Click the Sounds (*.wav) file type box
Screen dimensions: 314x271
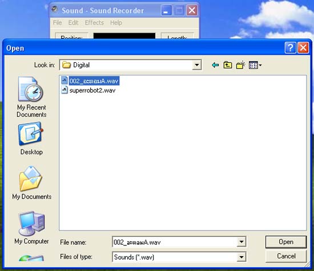pos(179,257)
